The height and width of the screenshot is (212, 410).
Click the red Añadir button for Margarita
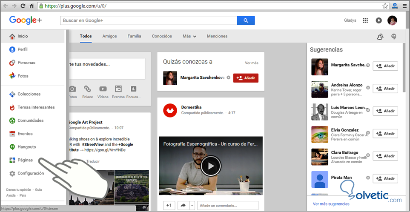point(246,78)
